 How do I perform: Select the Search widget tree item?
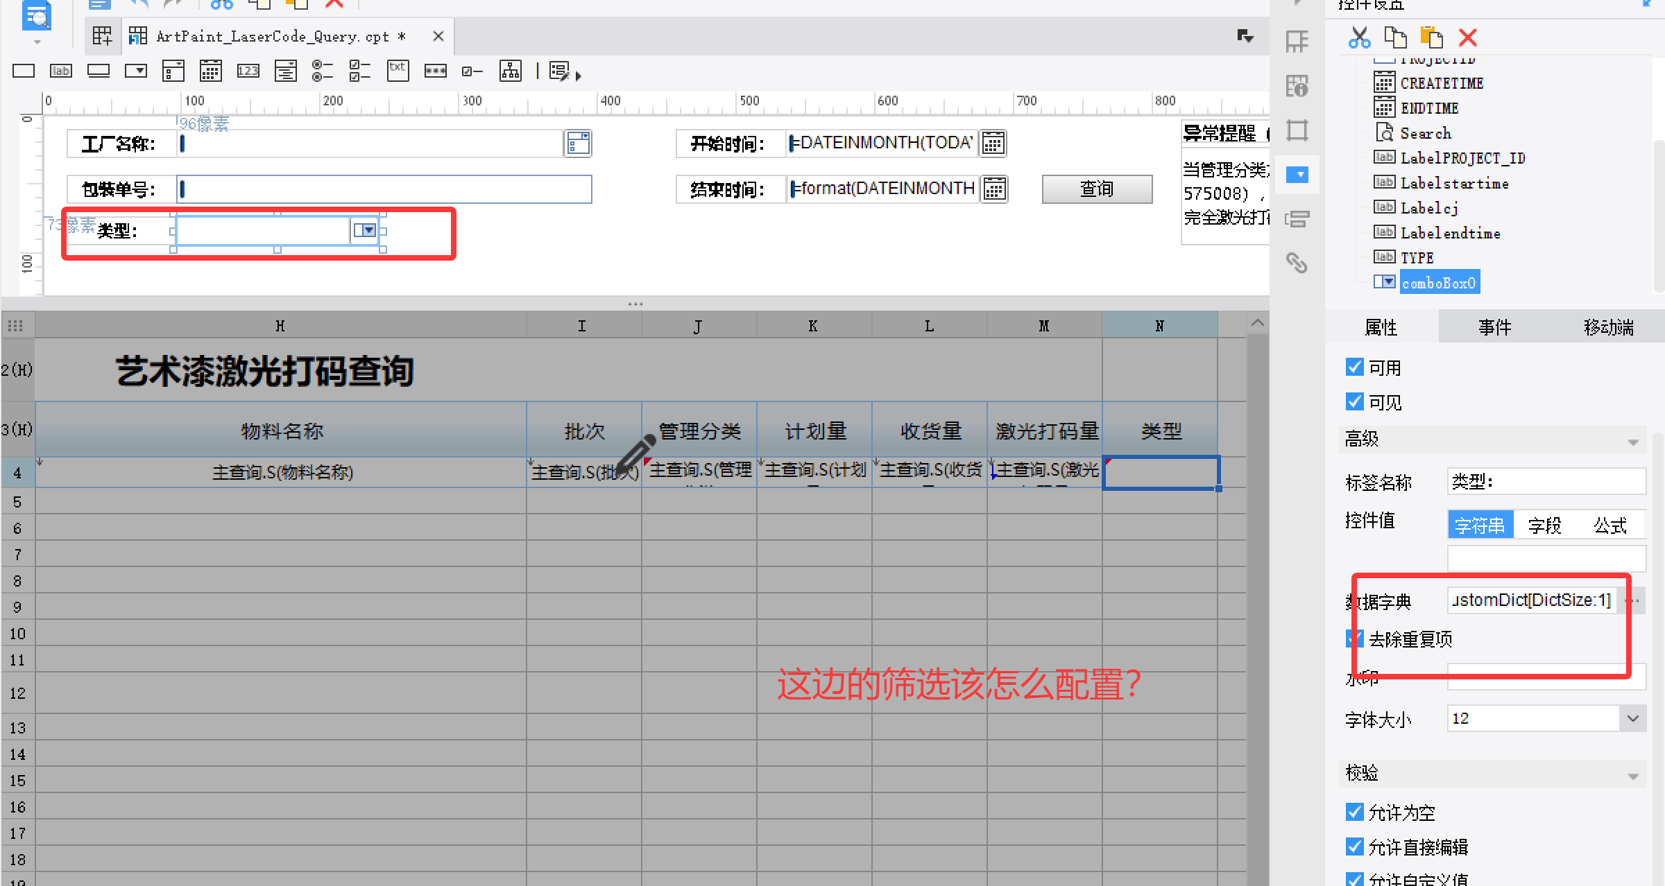(x=1425, y=132)
